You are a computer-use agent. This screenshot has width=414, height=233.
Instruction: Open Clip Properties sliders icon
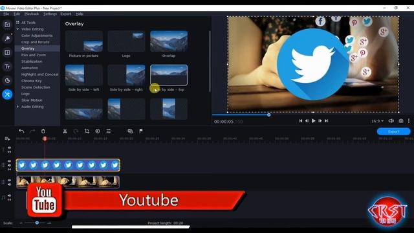tap(109, 131)
